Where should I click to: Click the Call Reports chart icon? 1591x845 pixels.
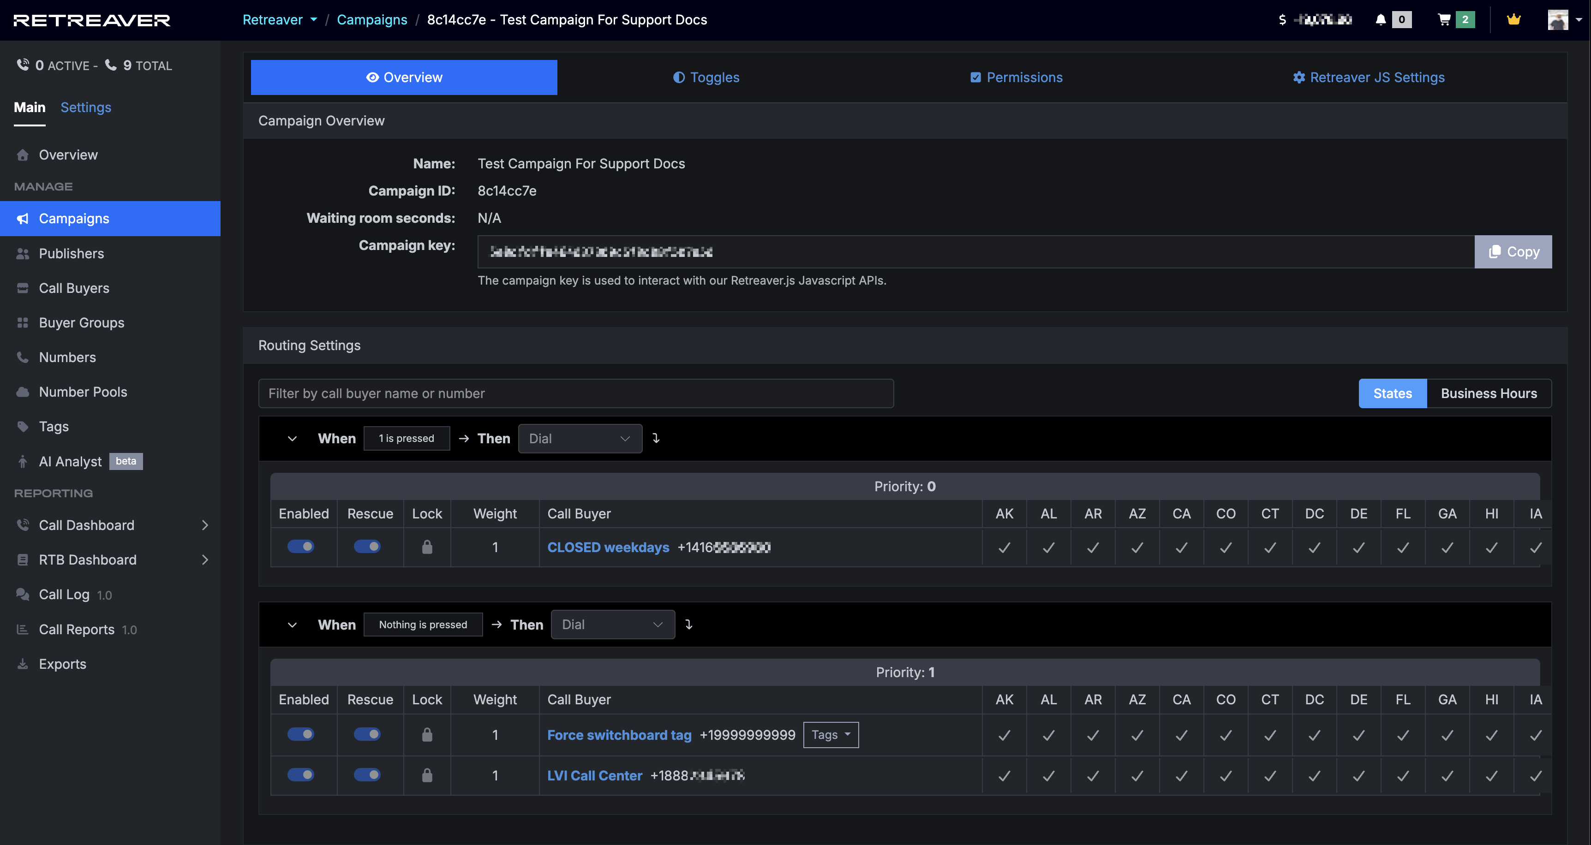pos(23,630)
